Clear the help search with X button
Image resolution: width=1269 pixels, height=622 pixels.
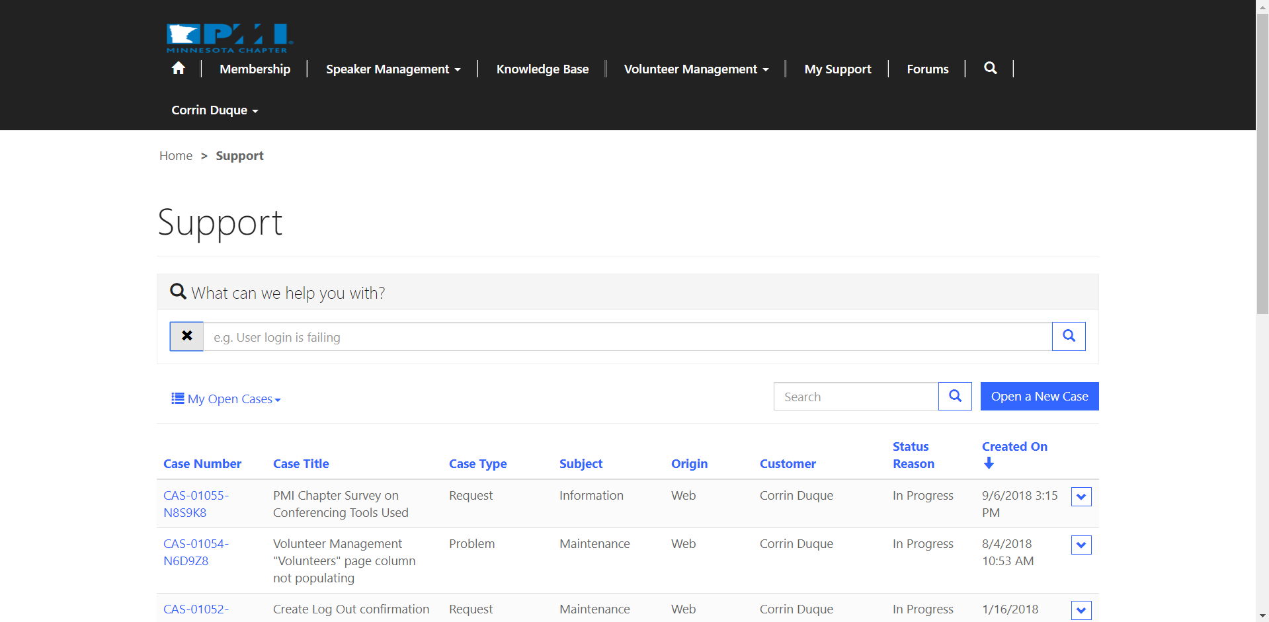pyautogui.click(x=187, y=336)
